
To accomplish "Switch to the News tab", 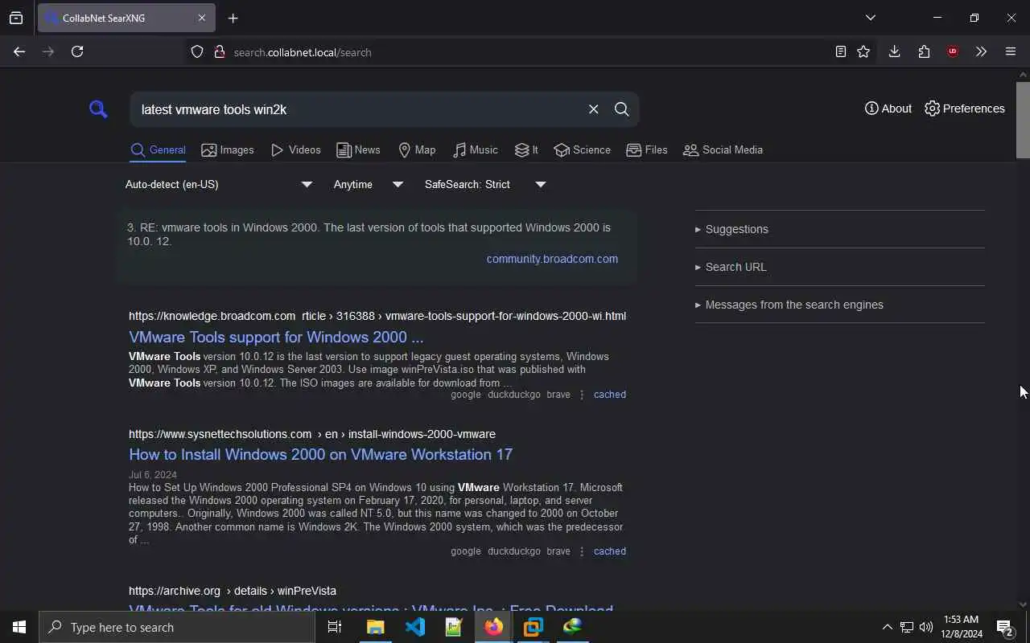I will (358, 150).
